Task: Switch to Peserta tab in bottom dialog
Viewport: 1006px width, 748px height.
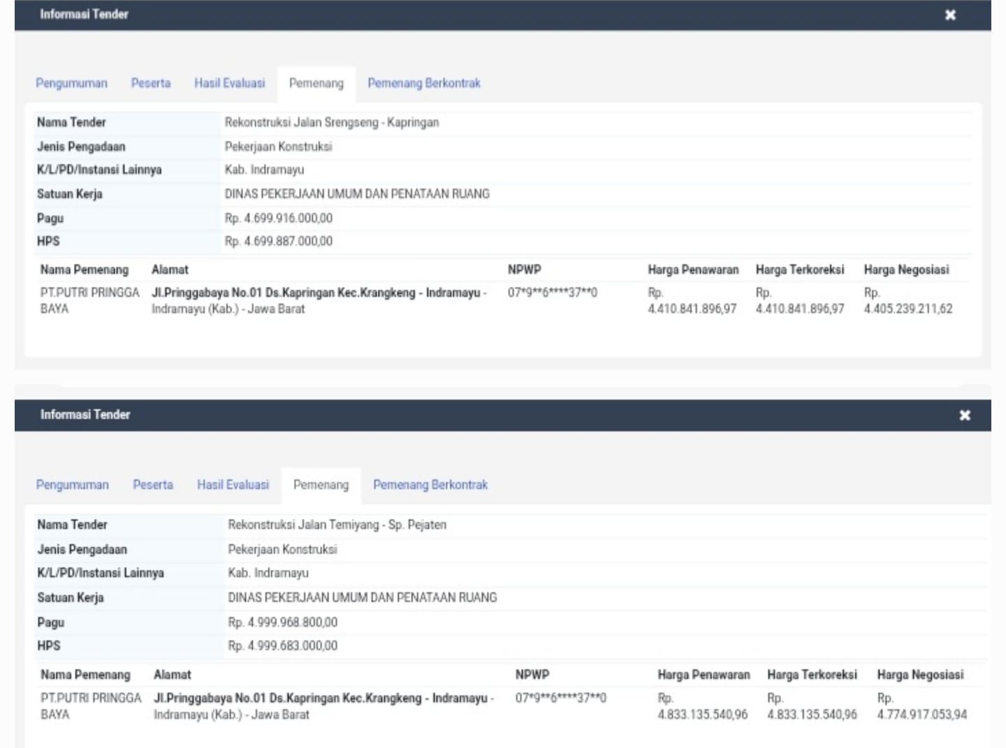Action: click(153, 485)
